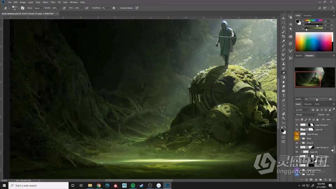Open brush settings panel icon
The image size is (336, 189).
pyautogui.click(x=22, y=8)
